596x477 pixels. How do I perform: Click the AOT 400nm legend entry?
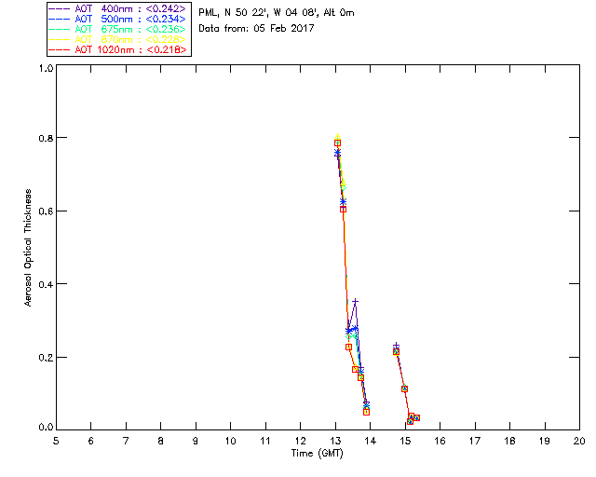click(117, 8)
